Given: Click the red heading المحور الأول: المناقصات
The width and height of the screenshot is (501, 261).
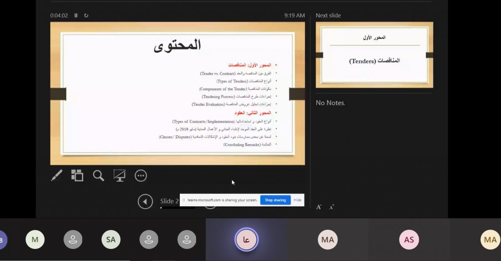Looking at the screenshot, I should [250, 65].
